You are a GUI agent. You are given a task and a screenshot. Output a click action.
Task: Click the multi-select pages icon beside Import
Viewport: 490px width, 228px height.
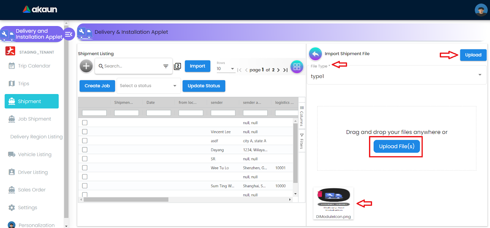pos(178,66)
